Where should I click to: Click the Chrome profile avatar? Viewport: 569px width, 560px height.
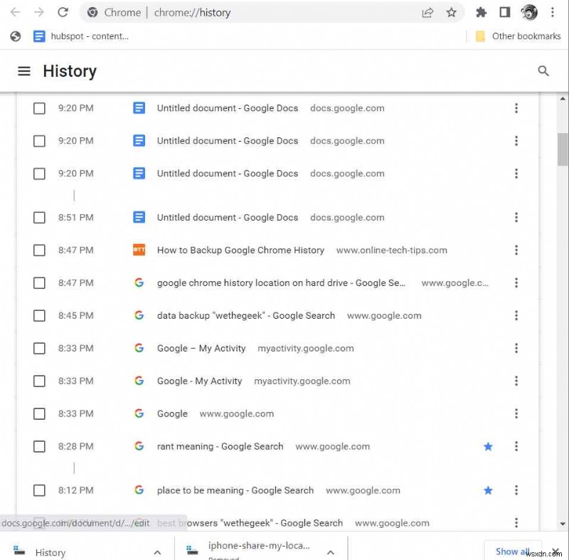[530, 12]
